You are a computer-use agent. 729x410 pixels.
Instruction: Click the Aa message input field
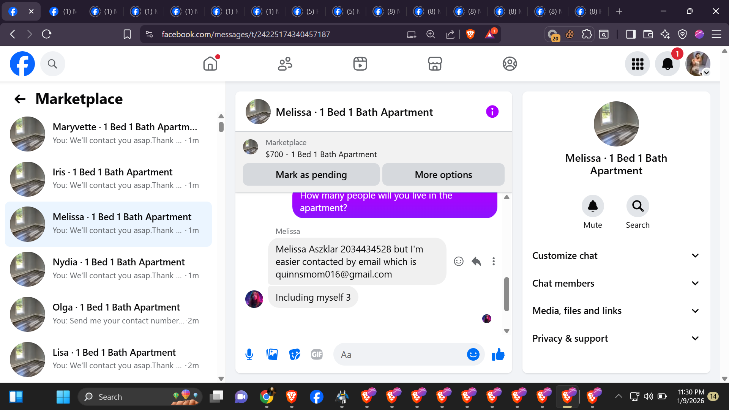point(399,355)
